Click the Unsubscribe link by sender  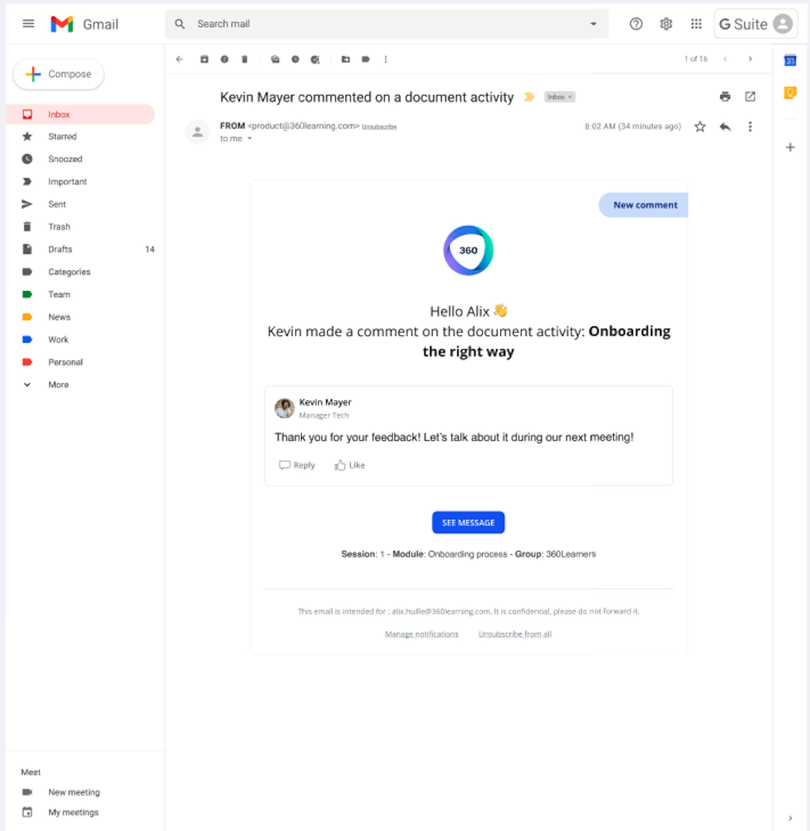379,127
